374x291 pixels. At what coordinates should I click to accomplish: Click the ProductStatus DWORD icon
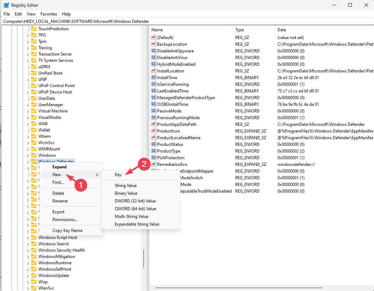(x=154, y=144)
